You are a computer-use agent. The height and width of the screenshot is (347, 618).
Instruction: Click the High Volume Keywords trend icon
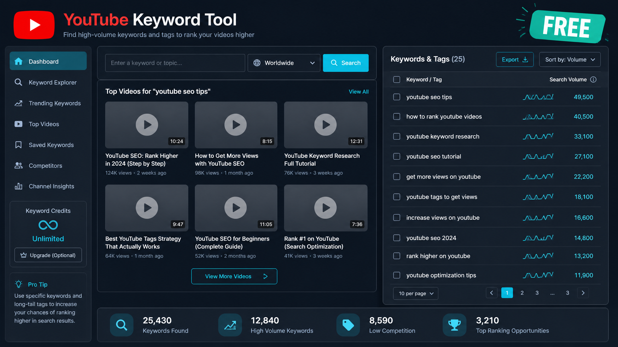tap(230, 325)
